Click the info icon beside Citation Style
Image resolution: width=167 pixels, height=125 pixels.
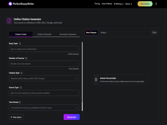[x=22, y=73]
